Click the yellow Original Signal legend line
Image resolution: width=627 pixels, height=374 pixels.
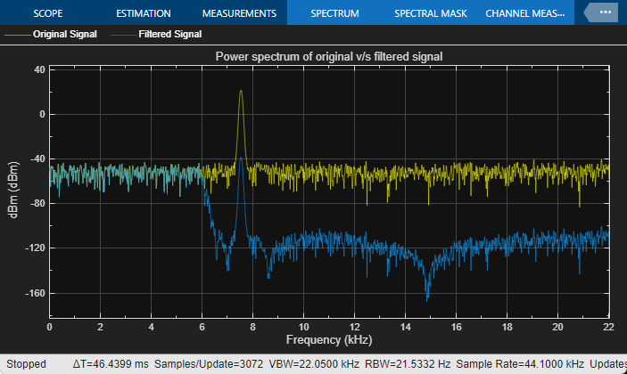[17, 35]
